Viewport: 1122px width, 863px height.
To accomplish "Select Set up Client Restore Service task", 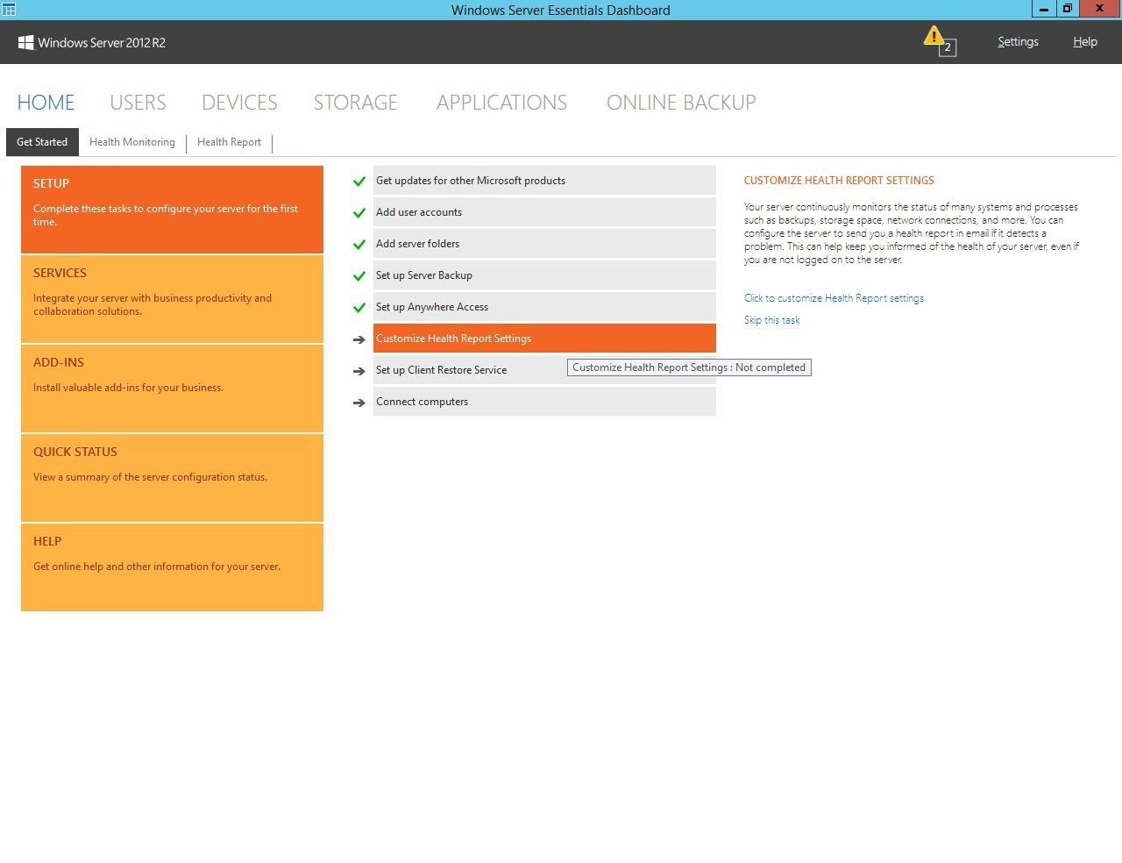I will pos(544,370).
